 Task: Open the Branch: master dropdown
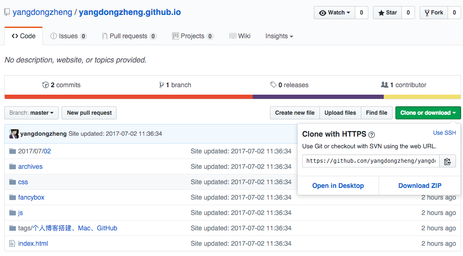(x=31, y=113)
